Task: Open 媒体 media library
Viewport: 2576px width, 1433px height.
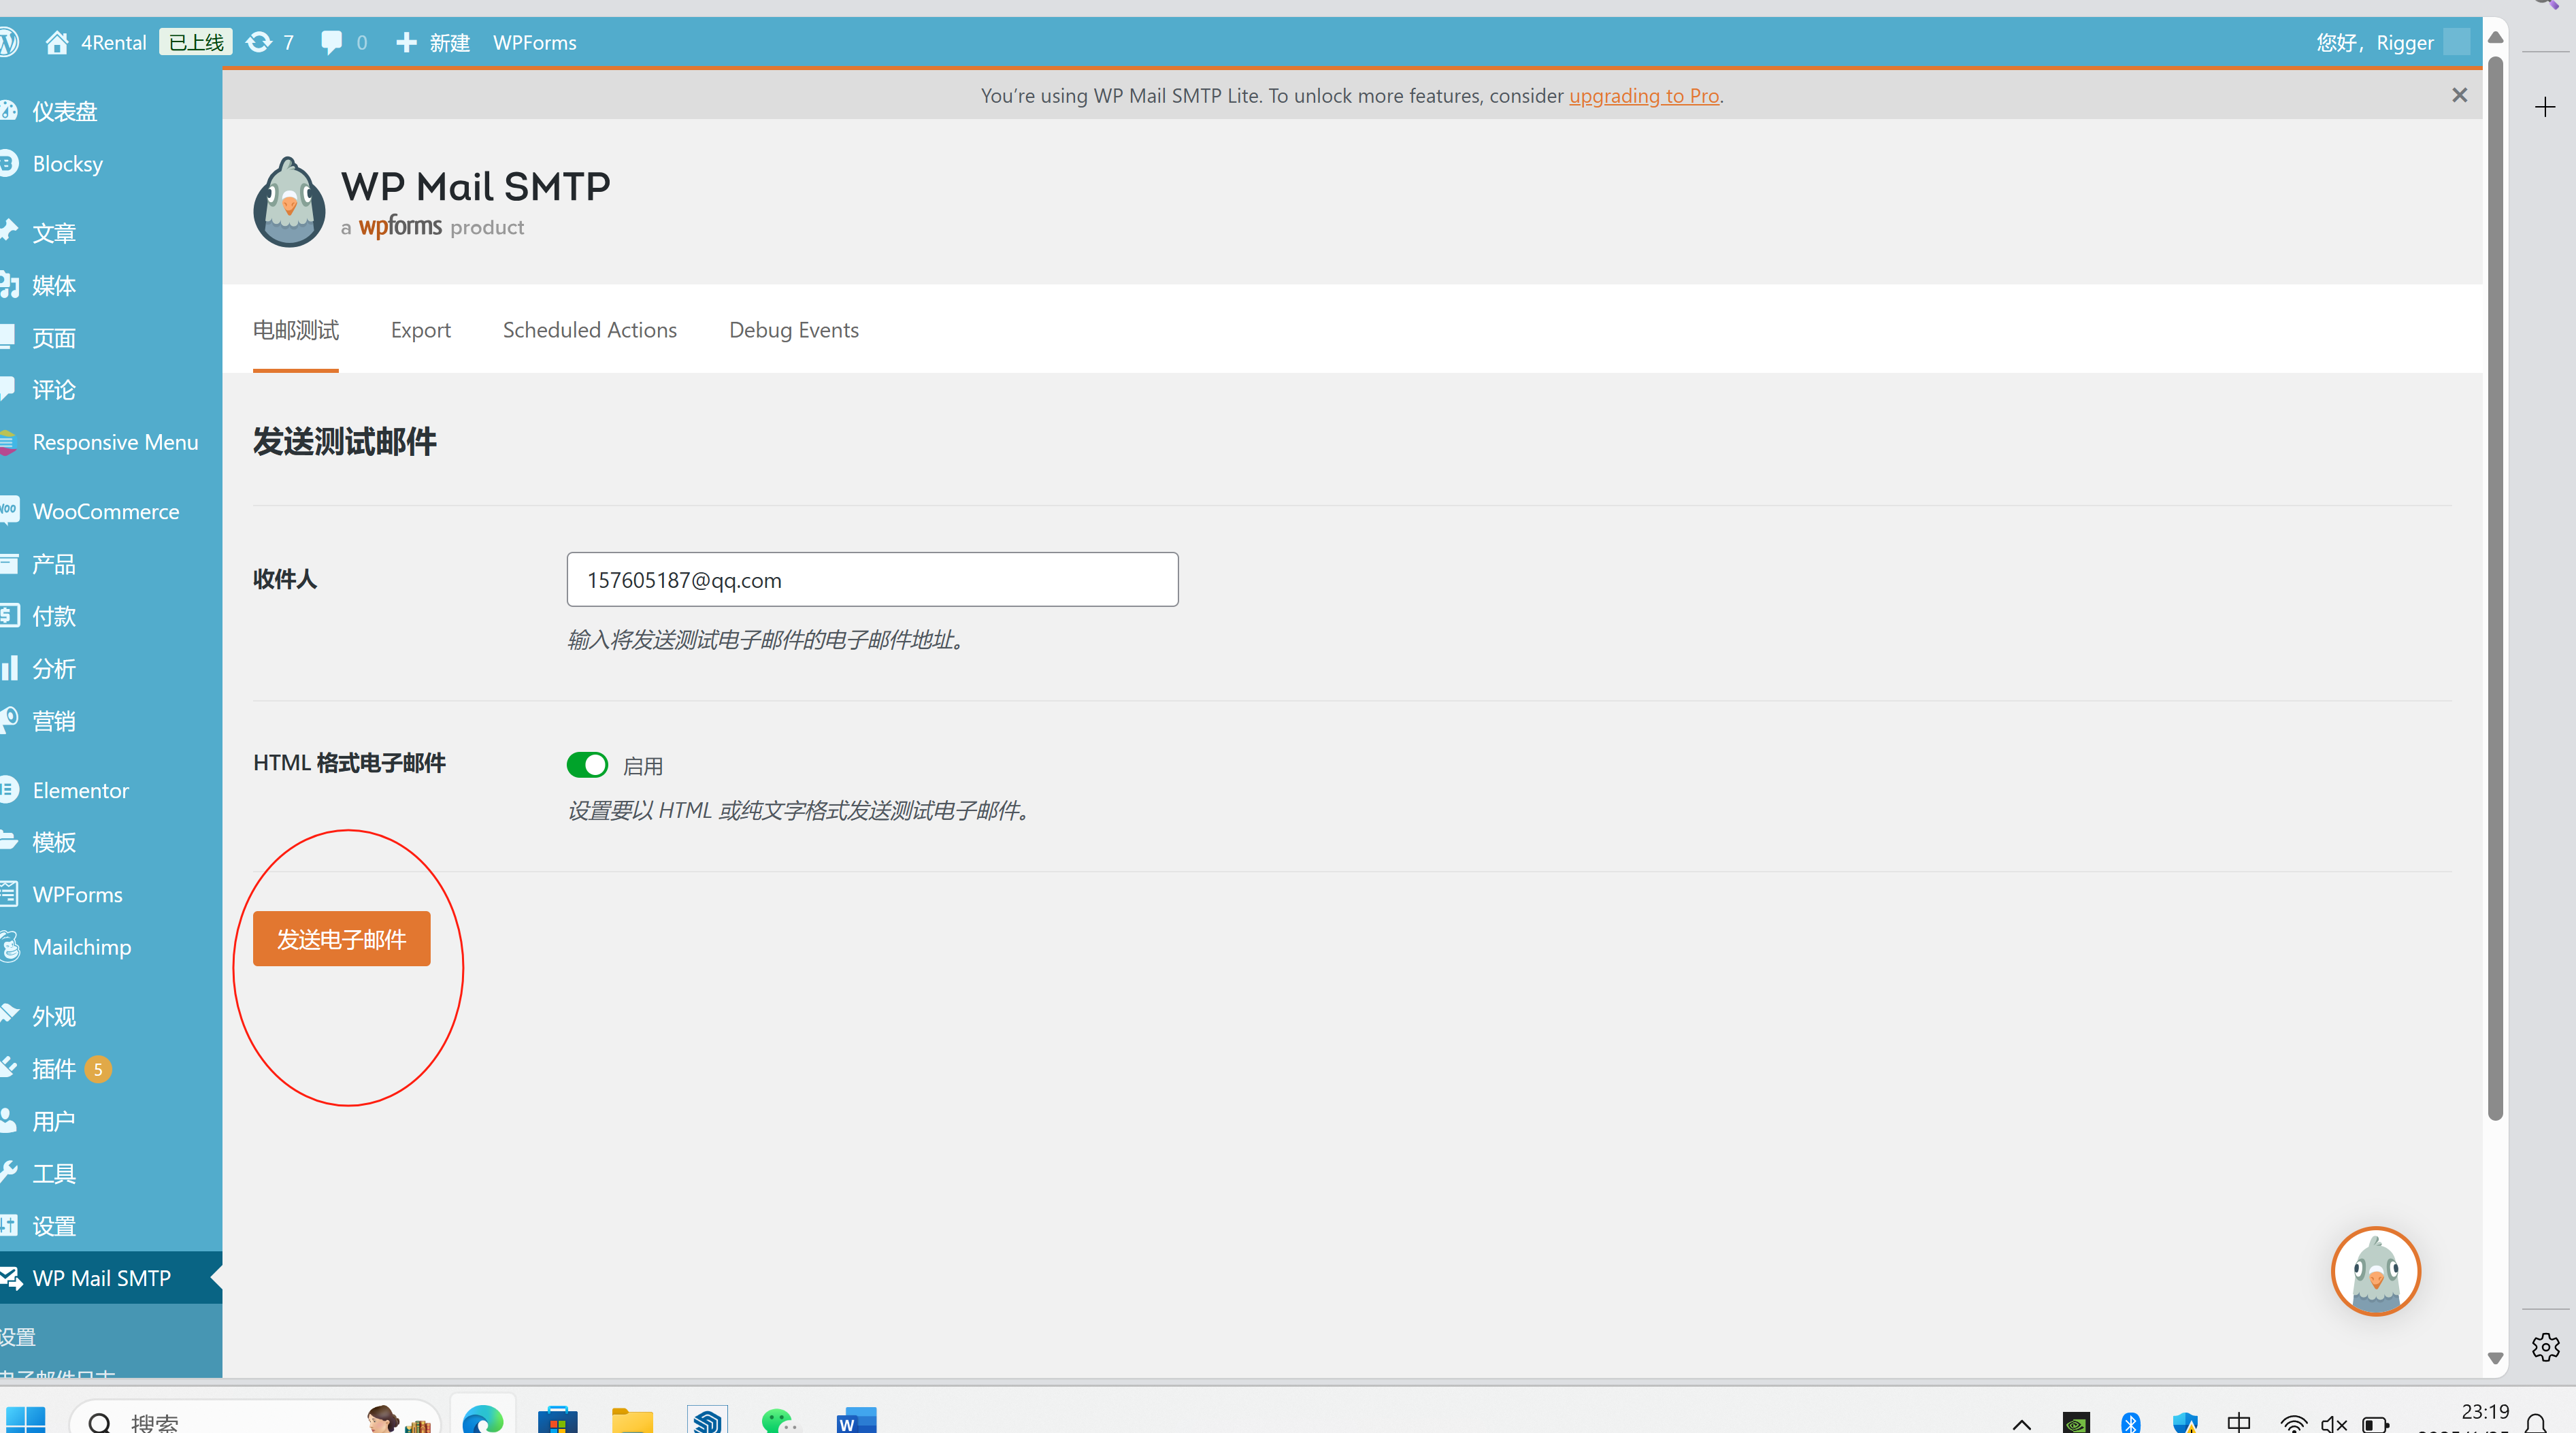Action: coord(54,285)
